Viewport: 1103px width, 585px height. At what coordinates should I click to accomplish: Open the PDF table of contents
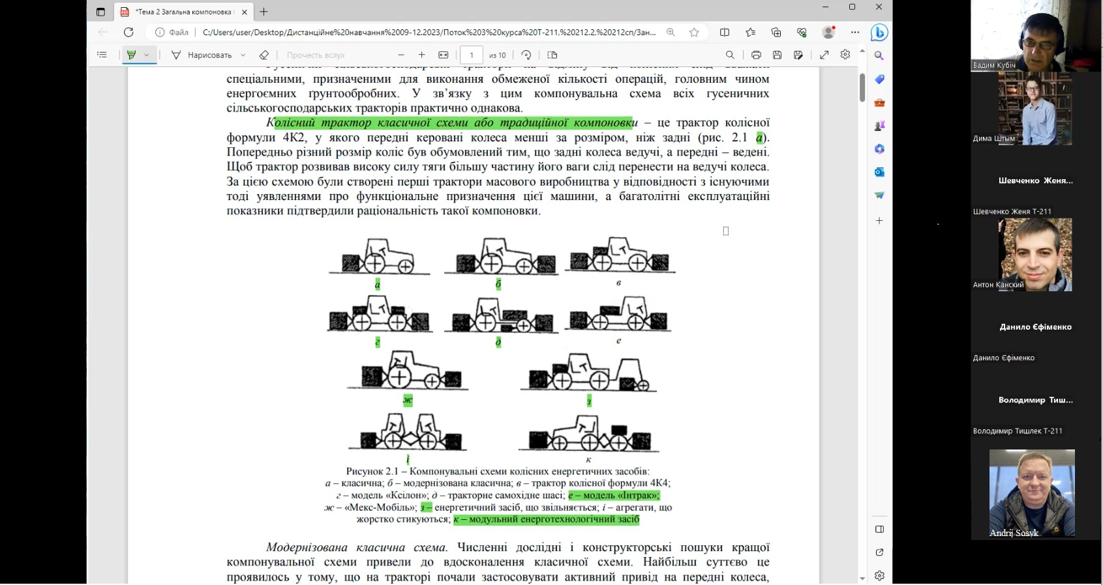tap(102, 55)
